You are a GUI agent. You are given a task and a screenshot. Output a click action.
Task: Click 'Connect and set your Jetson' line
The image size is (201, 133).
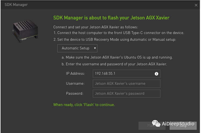click(x=95, y=27)
